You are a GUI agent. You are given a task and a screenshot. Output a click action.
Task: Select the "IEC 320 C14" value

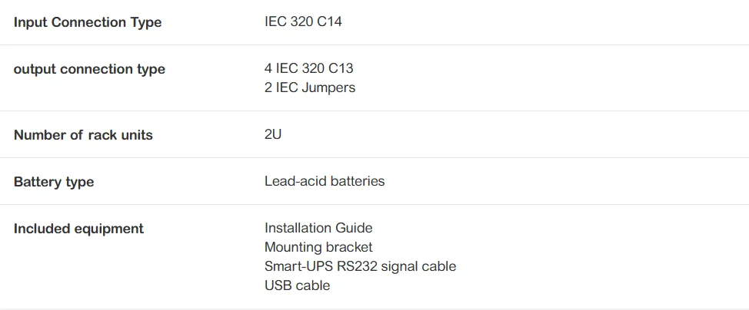coord(303,21)
